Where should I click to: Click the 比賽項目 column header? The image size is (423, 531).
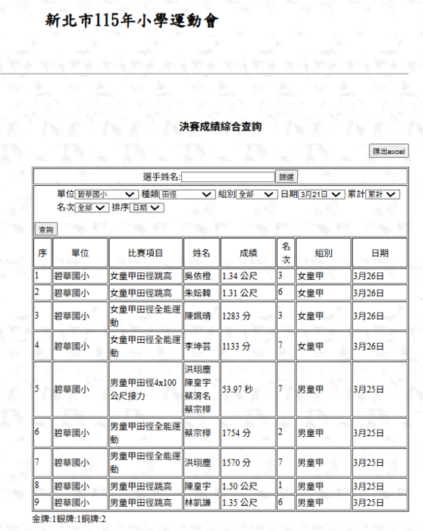pos(146,253)
